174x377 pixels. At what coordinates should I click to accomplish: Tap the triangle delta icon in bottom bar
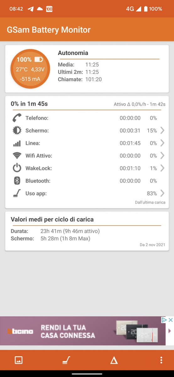click(x=114, y=360)
